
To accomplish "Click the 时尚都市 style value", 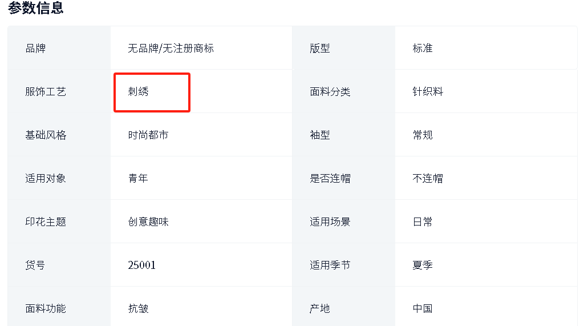I will [x=148, y=135].
